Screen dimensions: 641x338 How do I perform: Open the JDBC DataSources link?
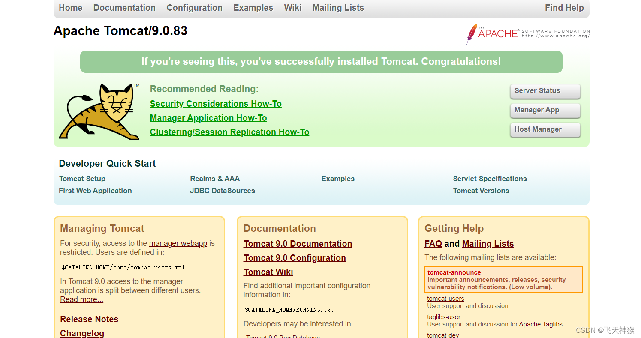pos(222,191)
